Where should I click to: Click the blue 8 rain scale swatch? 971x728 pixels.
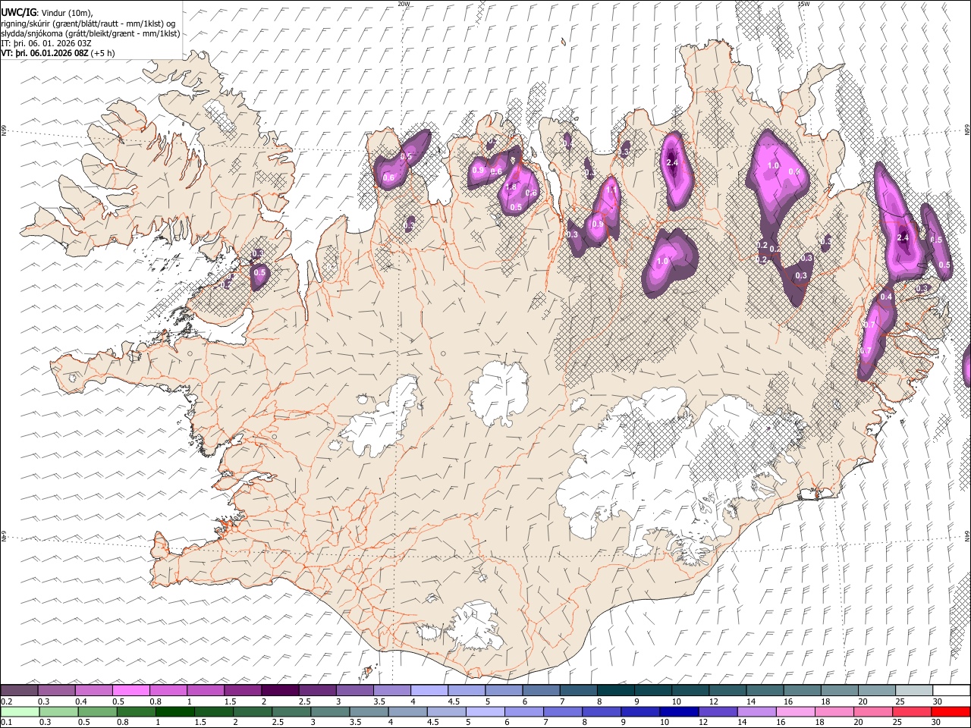(x=602, y=711)
